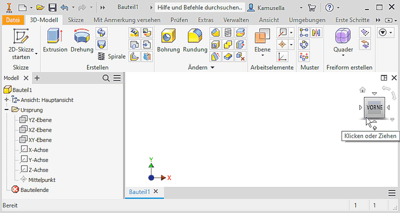Click the Combine solids tool icon

click(228, 45)
